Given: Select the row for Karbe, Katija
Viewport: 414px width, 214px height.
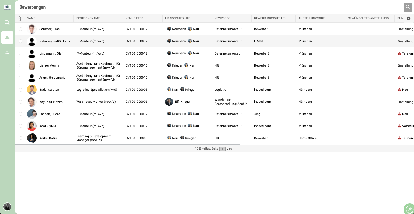Looking at the screenshot, I should [x=21, y=138].
